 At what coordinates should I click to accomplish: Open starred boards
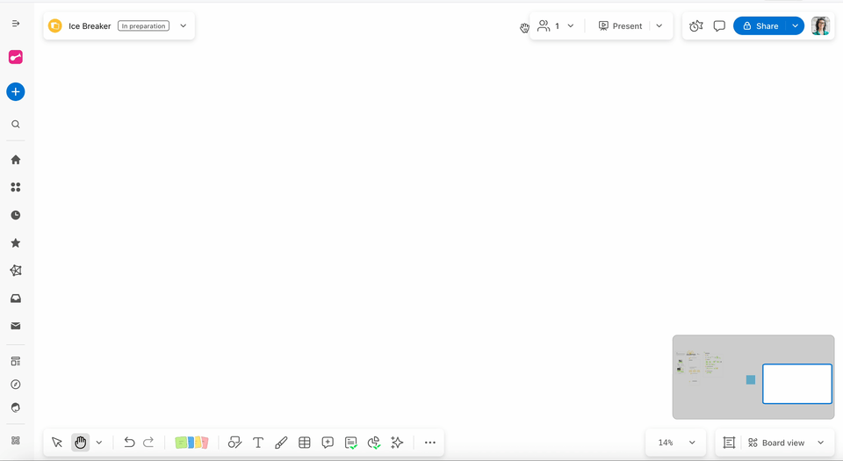click(16, 243)
